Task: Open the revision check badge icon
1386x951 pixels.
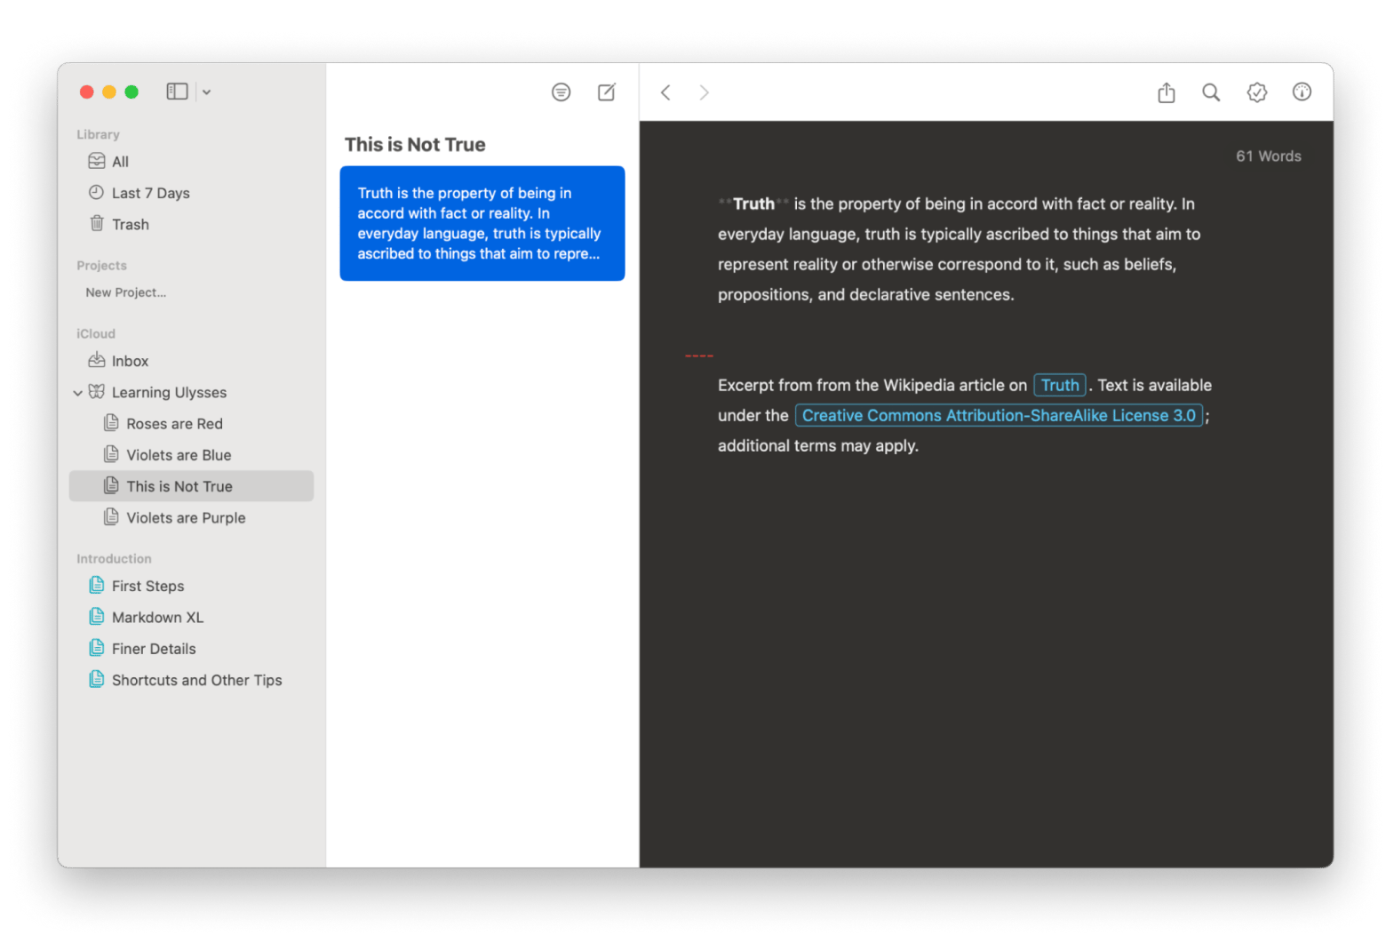Action: tap(1256, 92)
